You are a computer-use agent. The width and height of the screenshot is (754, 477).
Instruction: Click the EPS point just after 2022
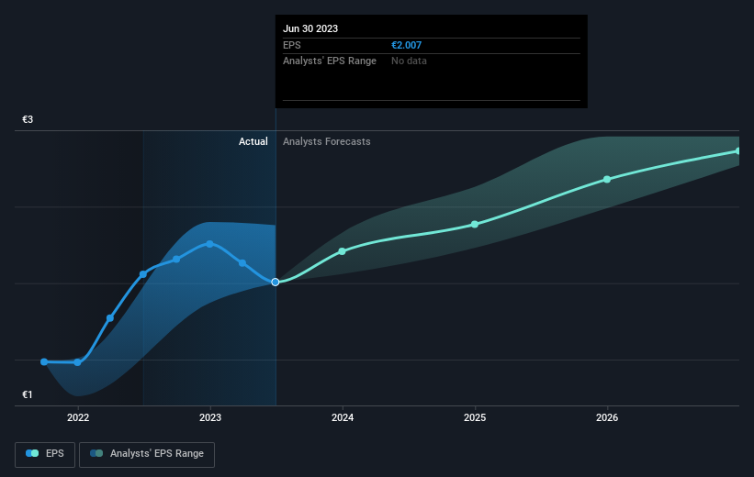110,318
